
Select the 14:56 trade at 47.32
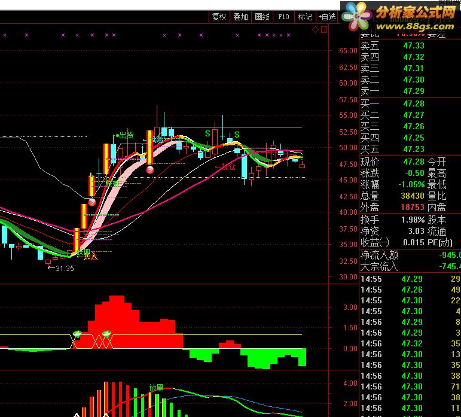(x=410, y=344)
